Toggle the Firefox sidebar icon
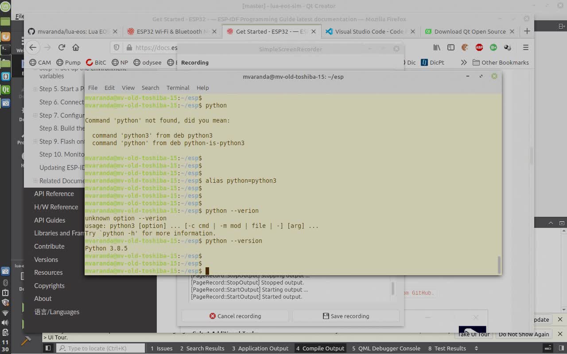 [x=451, y=47]
